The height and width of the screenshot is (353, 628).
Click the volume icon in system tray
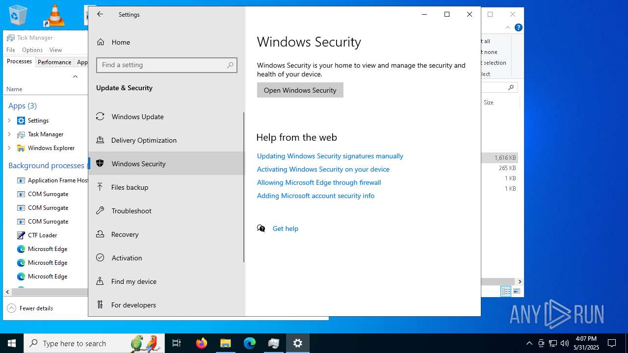tap(565, 343)
